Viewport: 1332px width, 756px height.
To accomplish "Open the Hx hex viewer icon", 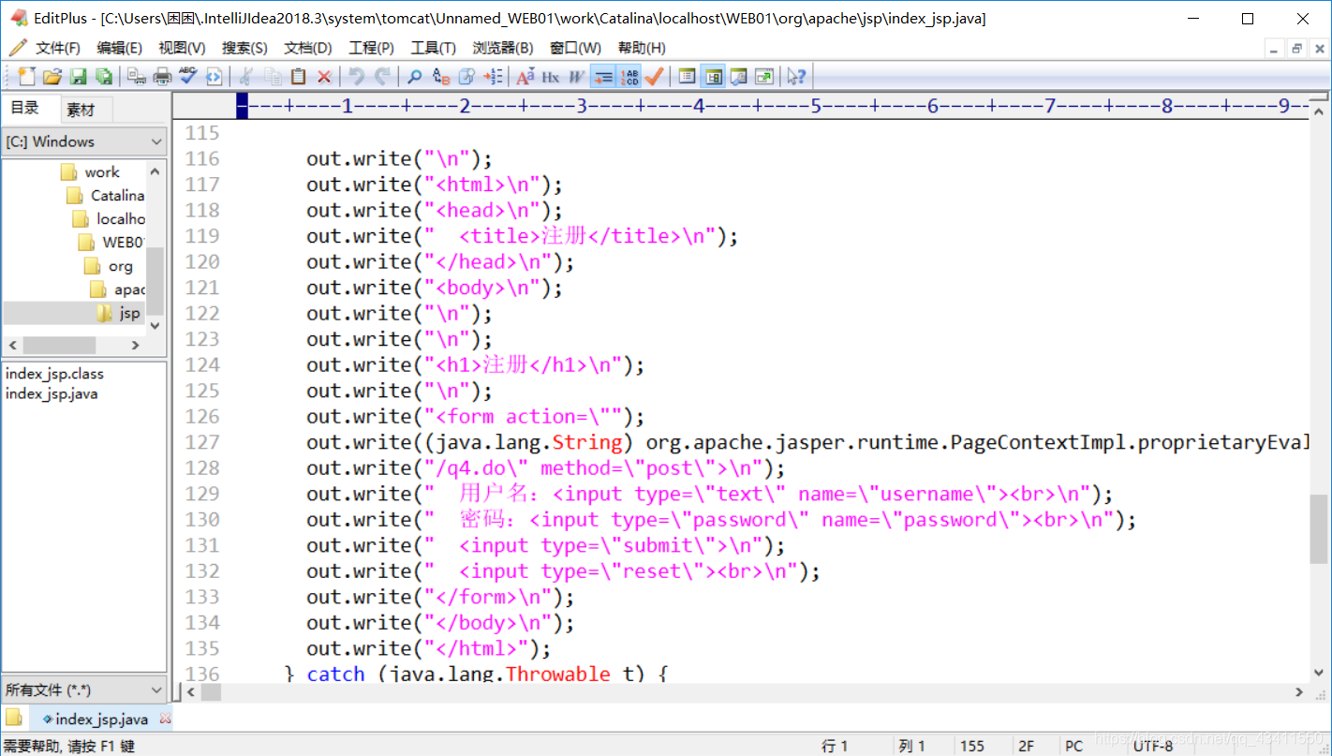I will click(551, 77).
